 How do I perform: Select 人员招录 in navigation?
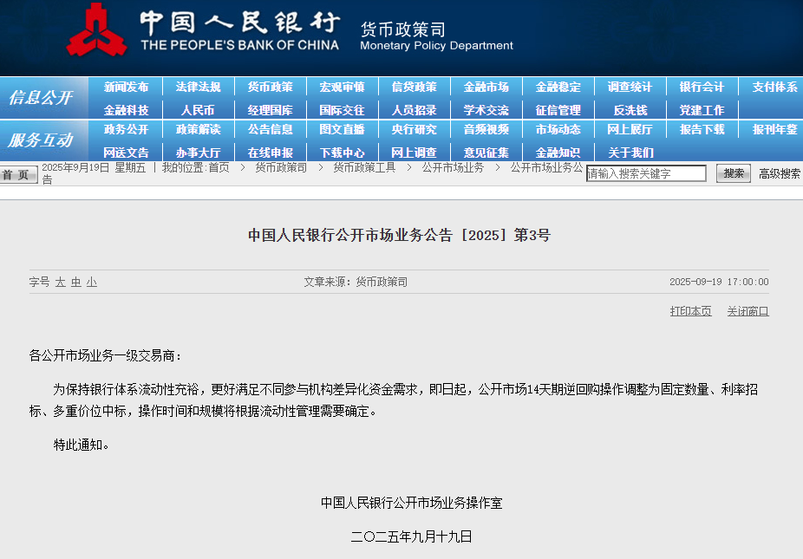[415, 110]
